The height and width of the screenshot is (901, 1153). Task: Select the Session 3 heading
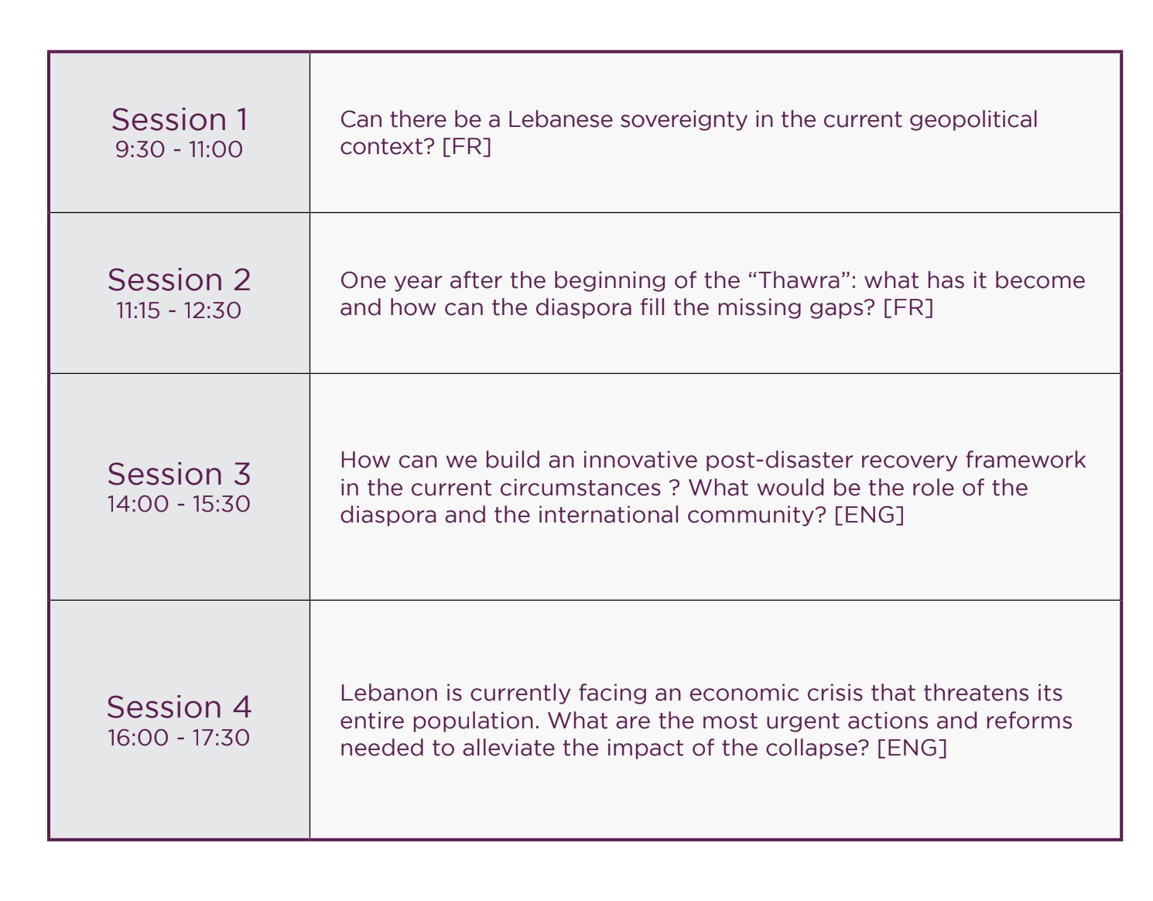(180, 474)
